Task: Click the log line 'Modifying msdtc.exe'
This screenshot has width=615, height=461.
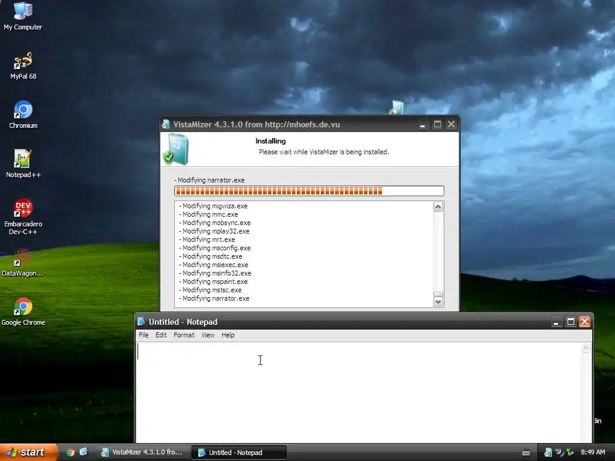Action: [211, 256]
